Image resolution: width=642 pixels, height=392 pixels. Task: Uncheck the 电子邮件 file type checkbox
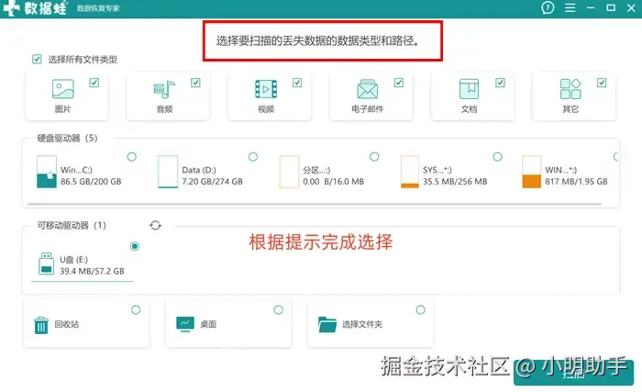point(399,83)
